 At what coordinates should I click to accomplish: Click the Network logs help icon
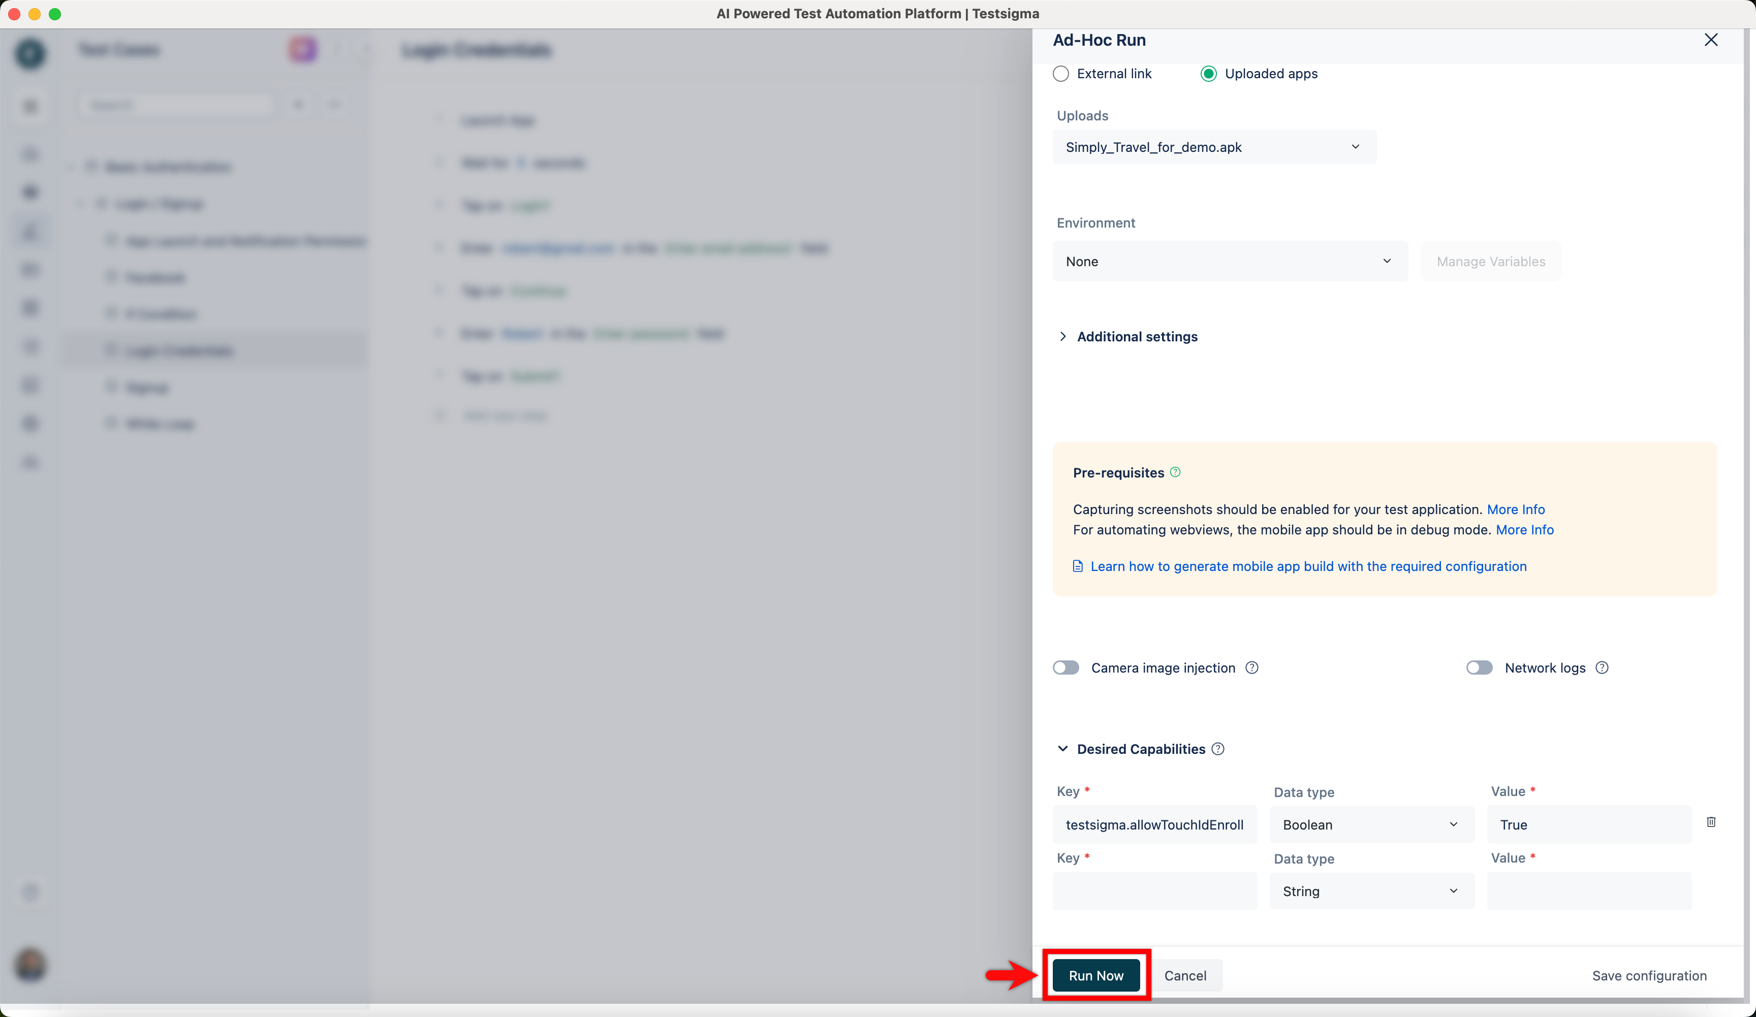(x=1602, y=668)
